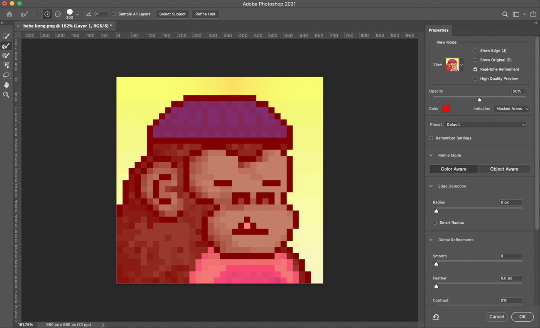Viewport: 540px width, 328px height.
Task: Click the Select Subject button
Action: pos(172,14)
